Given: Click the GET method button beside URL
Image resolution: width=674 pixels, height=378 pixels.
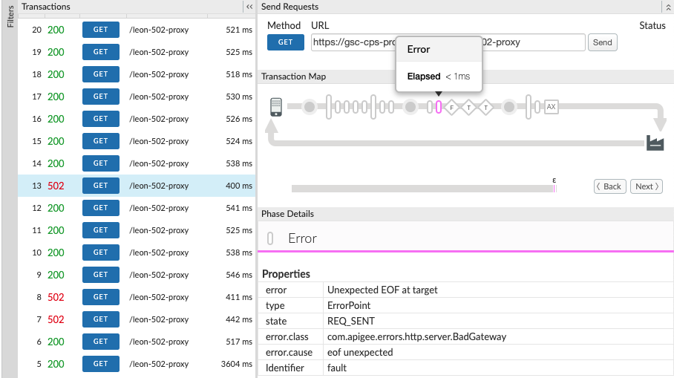Looking at the screenshot, I should click(285, 42).
